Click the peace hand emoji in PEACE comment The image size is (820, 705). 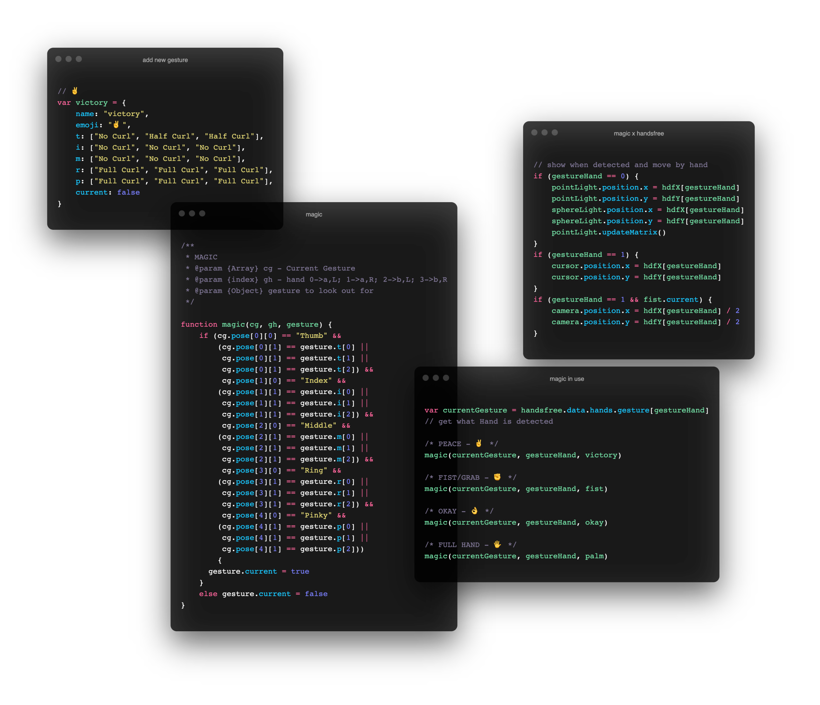[479, 443]
